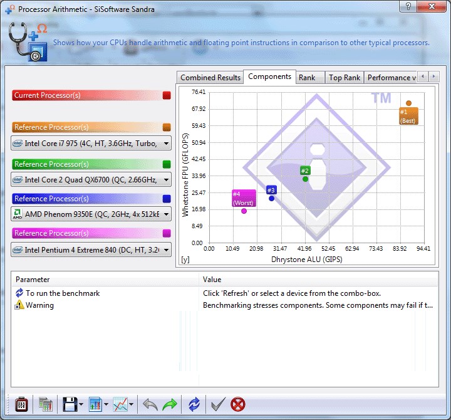Click the Parameter column header
Screen dimensions: 451x420
pyautogui.click(x=105, y=280)
